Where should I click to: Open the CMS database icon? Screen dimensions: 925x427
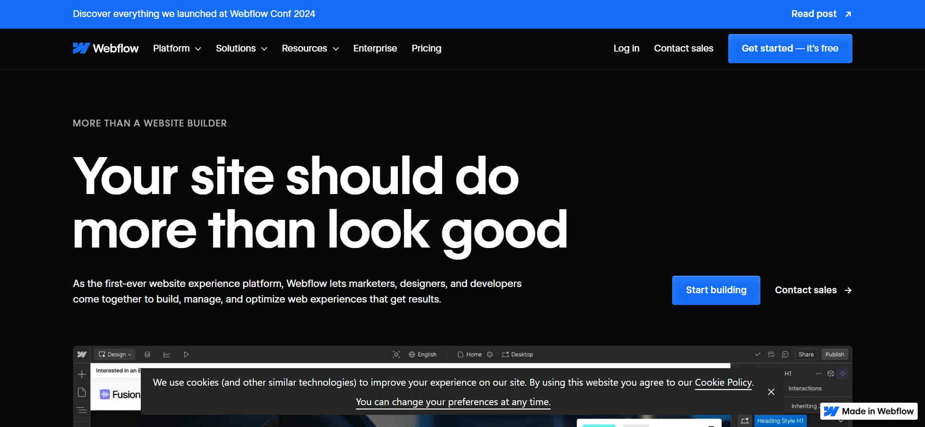pyautogui.click(x=147, y=355)
